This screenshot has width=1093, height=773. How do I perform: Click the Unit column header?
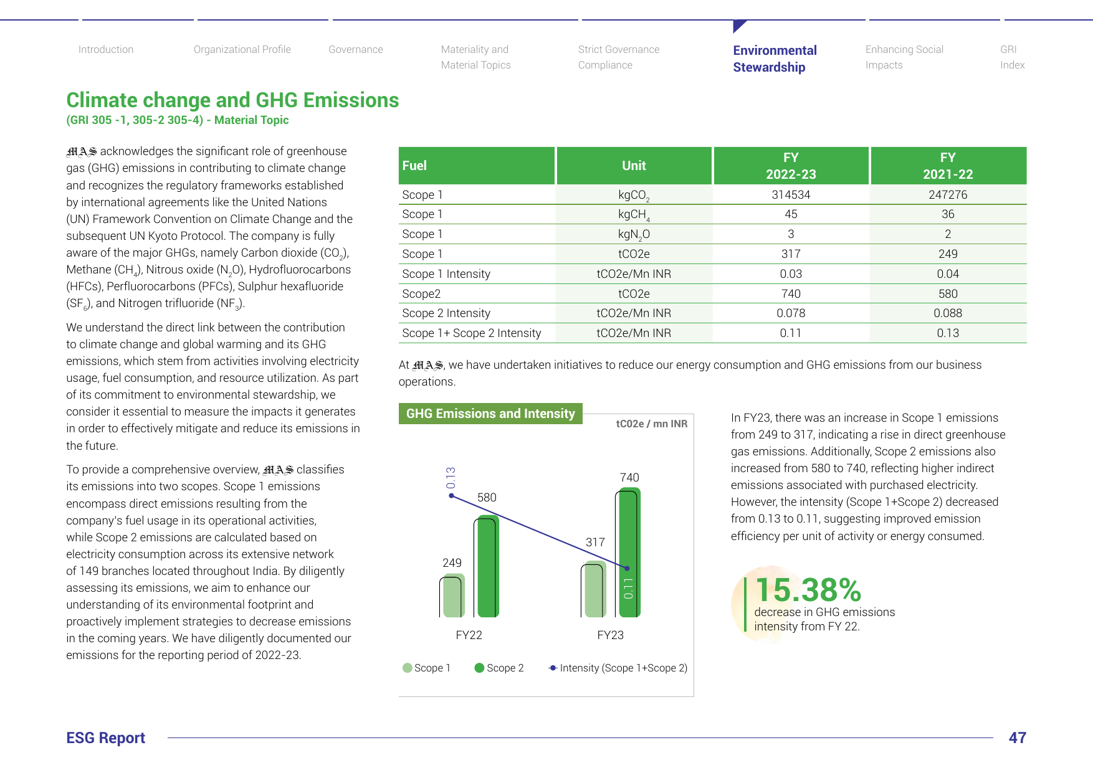tap(634, 166)
